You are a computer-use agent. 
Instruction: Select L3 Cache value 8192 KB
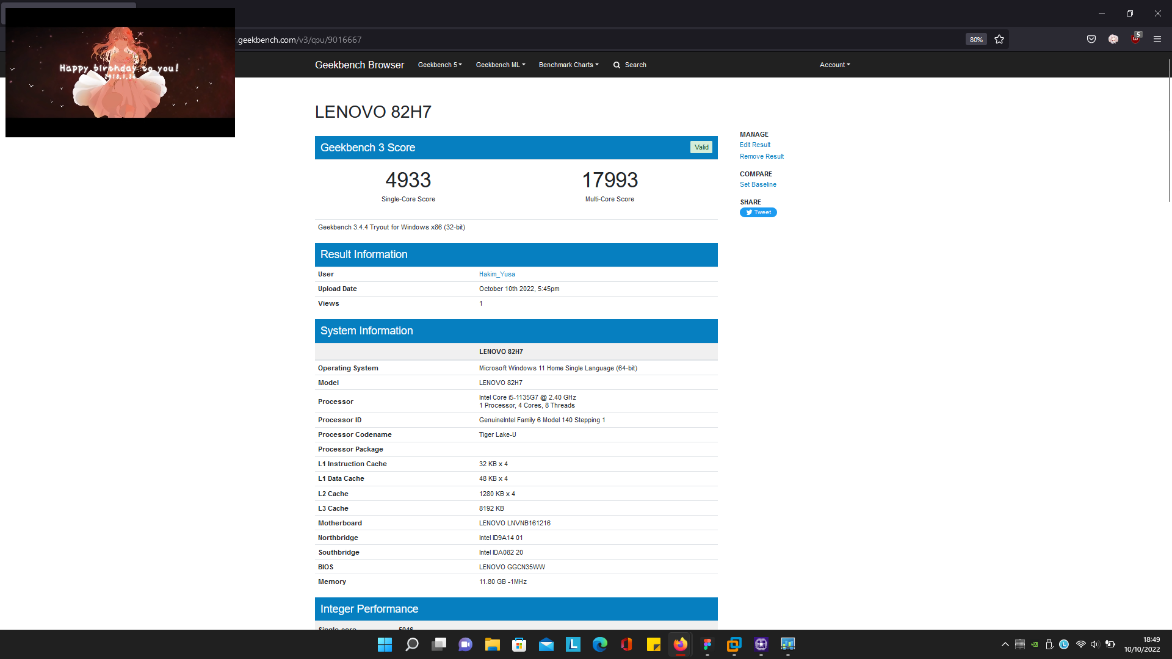(491, 509)
